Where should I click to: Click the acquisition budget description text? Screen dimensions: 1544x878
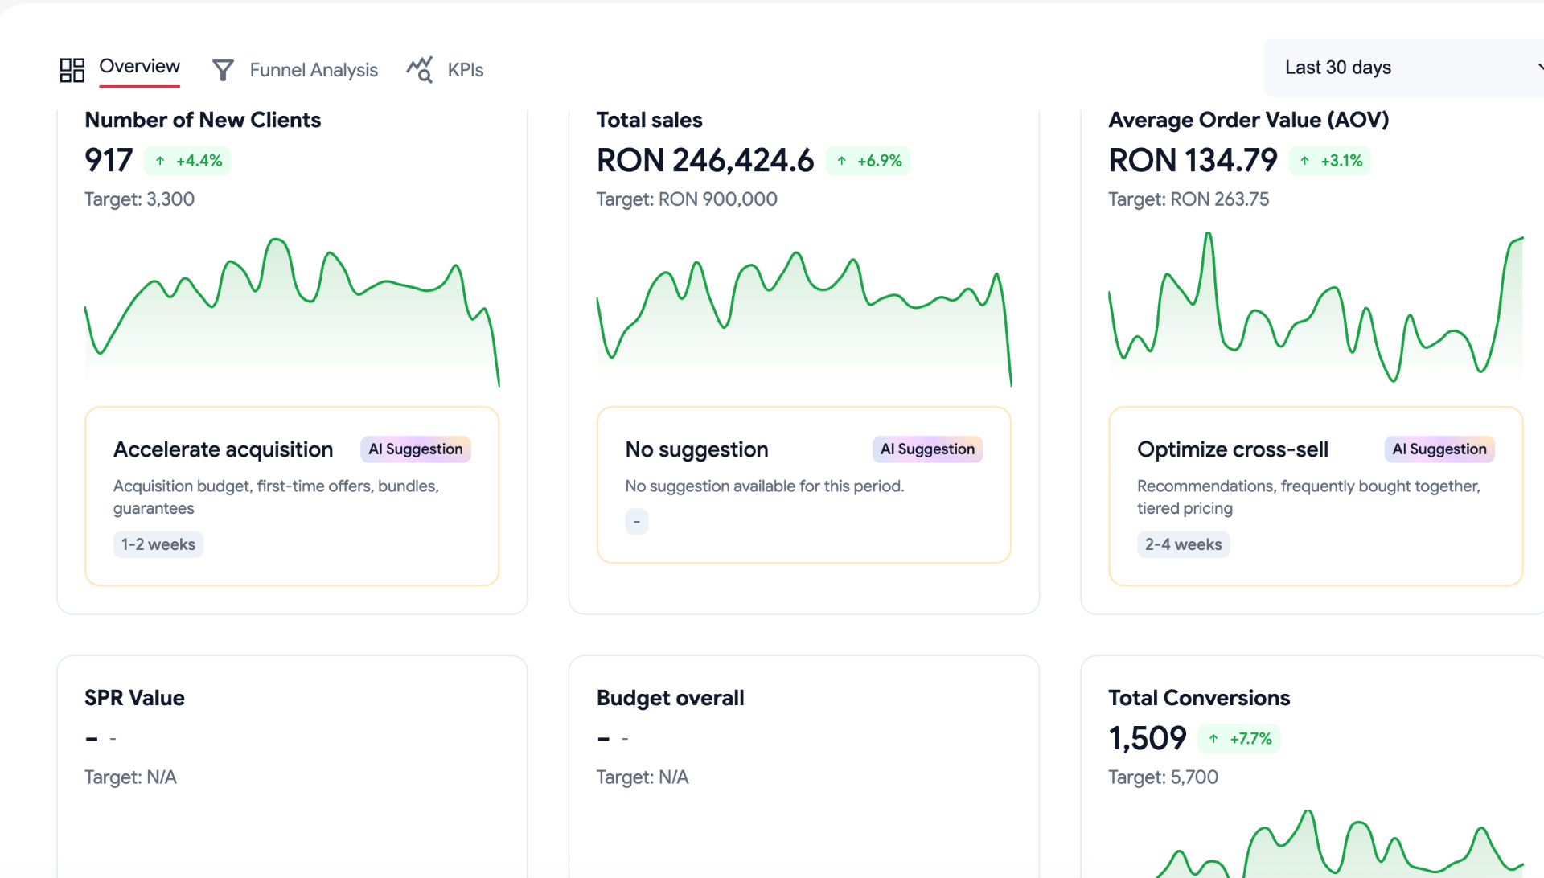pos(276,497)
